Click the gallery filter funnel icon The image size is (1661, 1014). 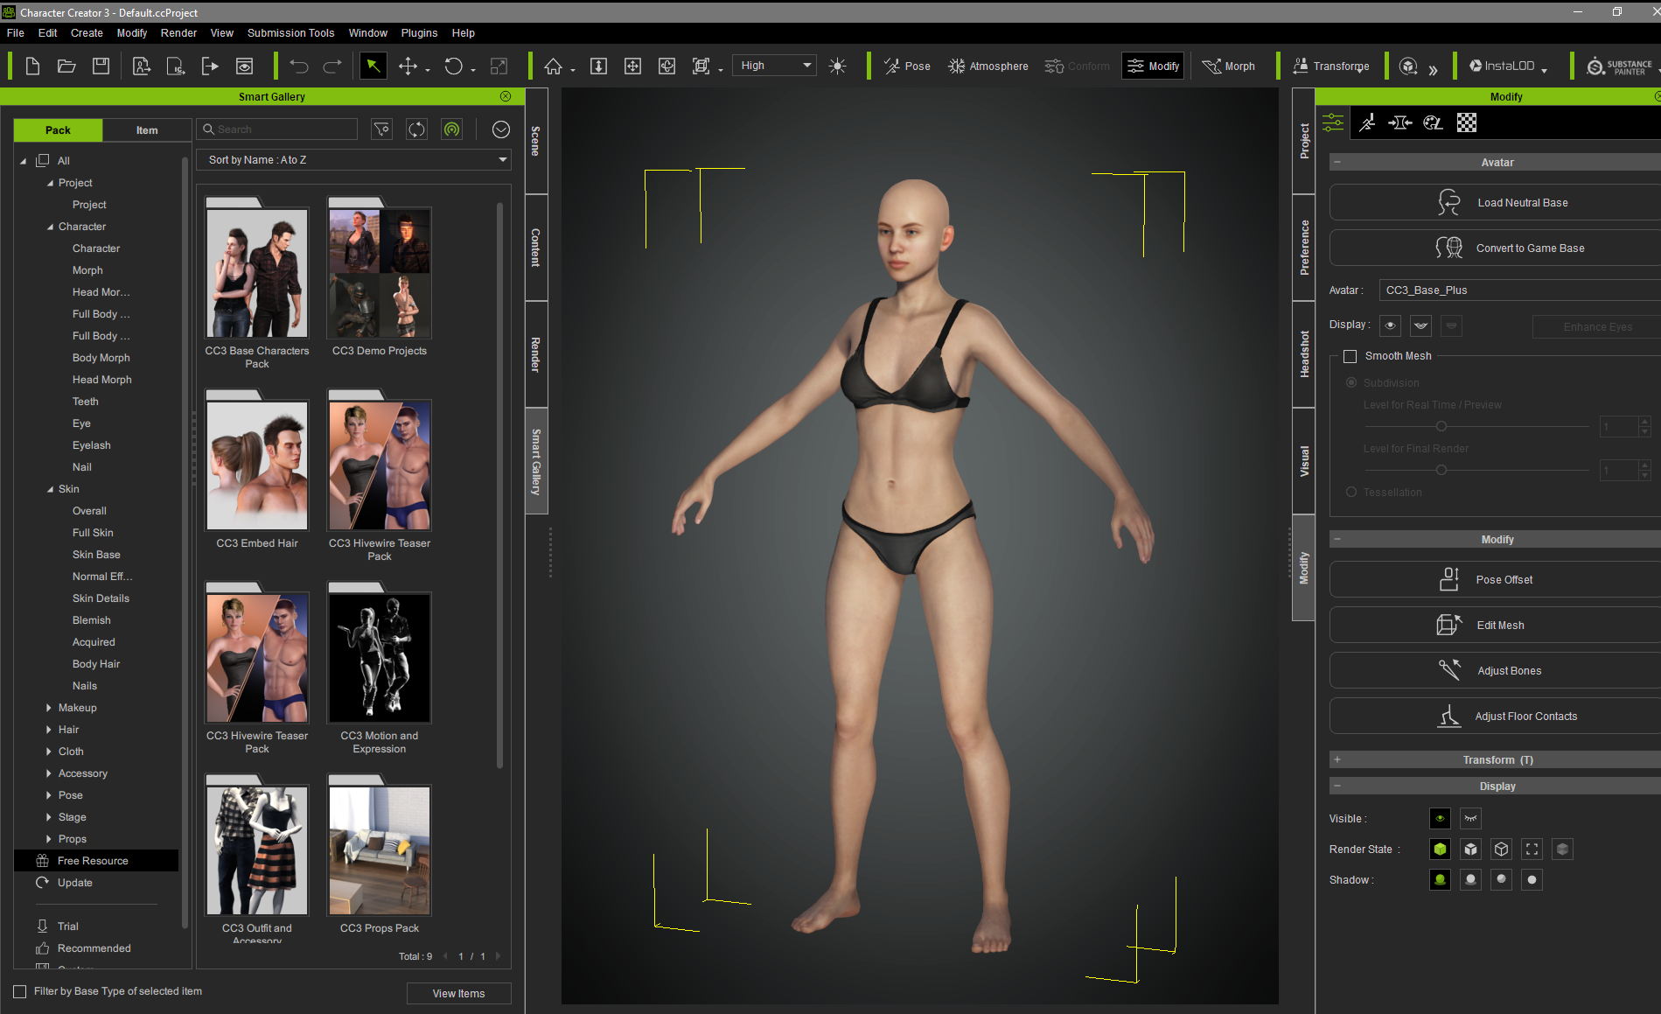click(382, 129)
